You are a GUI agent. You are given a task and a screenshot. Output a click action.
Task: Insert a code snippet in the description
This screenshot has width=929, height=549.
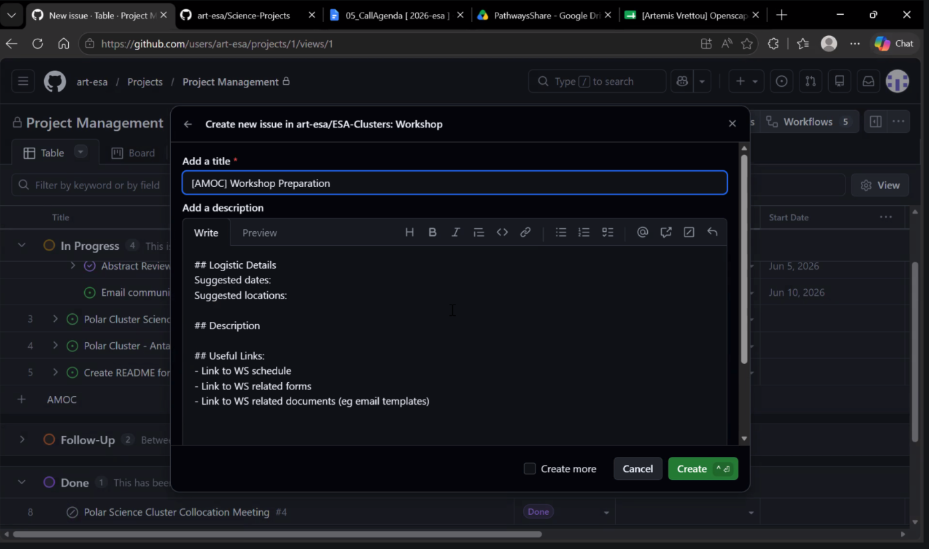[502, 232]
